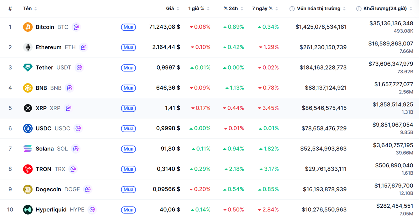Click info icon beside Vốn hóa thị trường
The image size is (419, 220).
[292, 9]
